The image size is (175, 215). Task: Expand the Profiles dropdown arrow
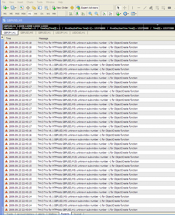coord(15,8)
